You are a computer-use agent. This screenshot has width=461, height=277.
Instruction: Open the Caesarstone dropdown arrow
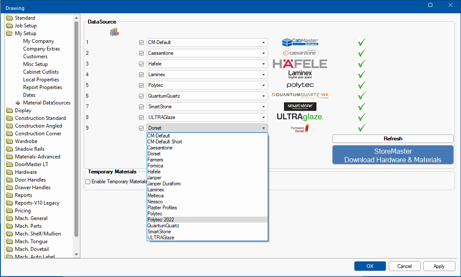(264, 53)
